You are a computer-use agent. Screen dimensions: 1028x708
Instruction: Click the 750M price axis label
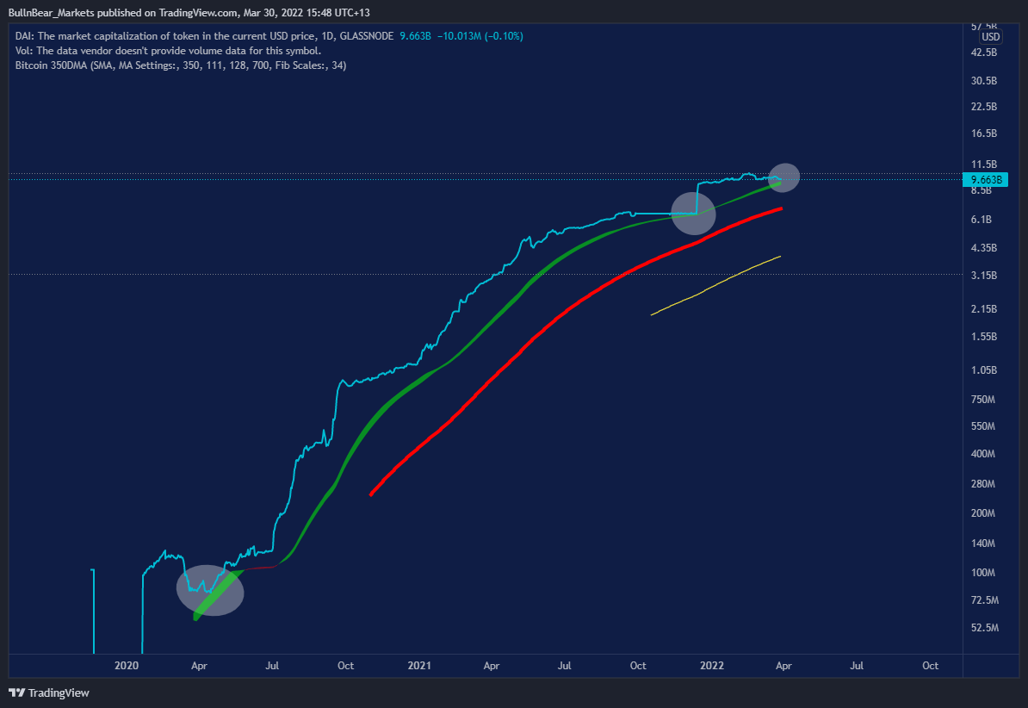pos(982,399)
